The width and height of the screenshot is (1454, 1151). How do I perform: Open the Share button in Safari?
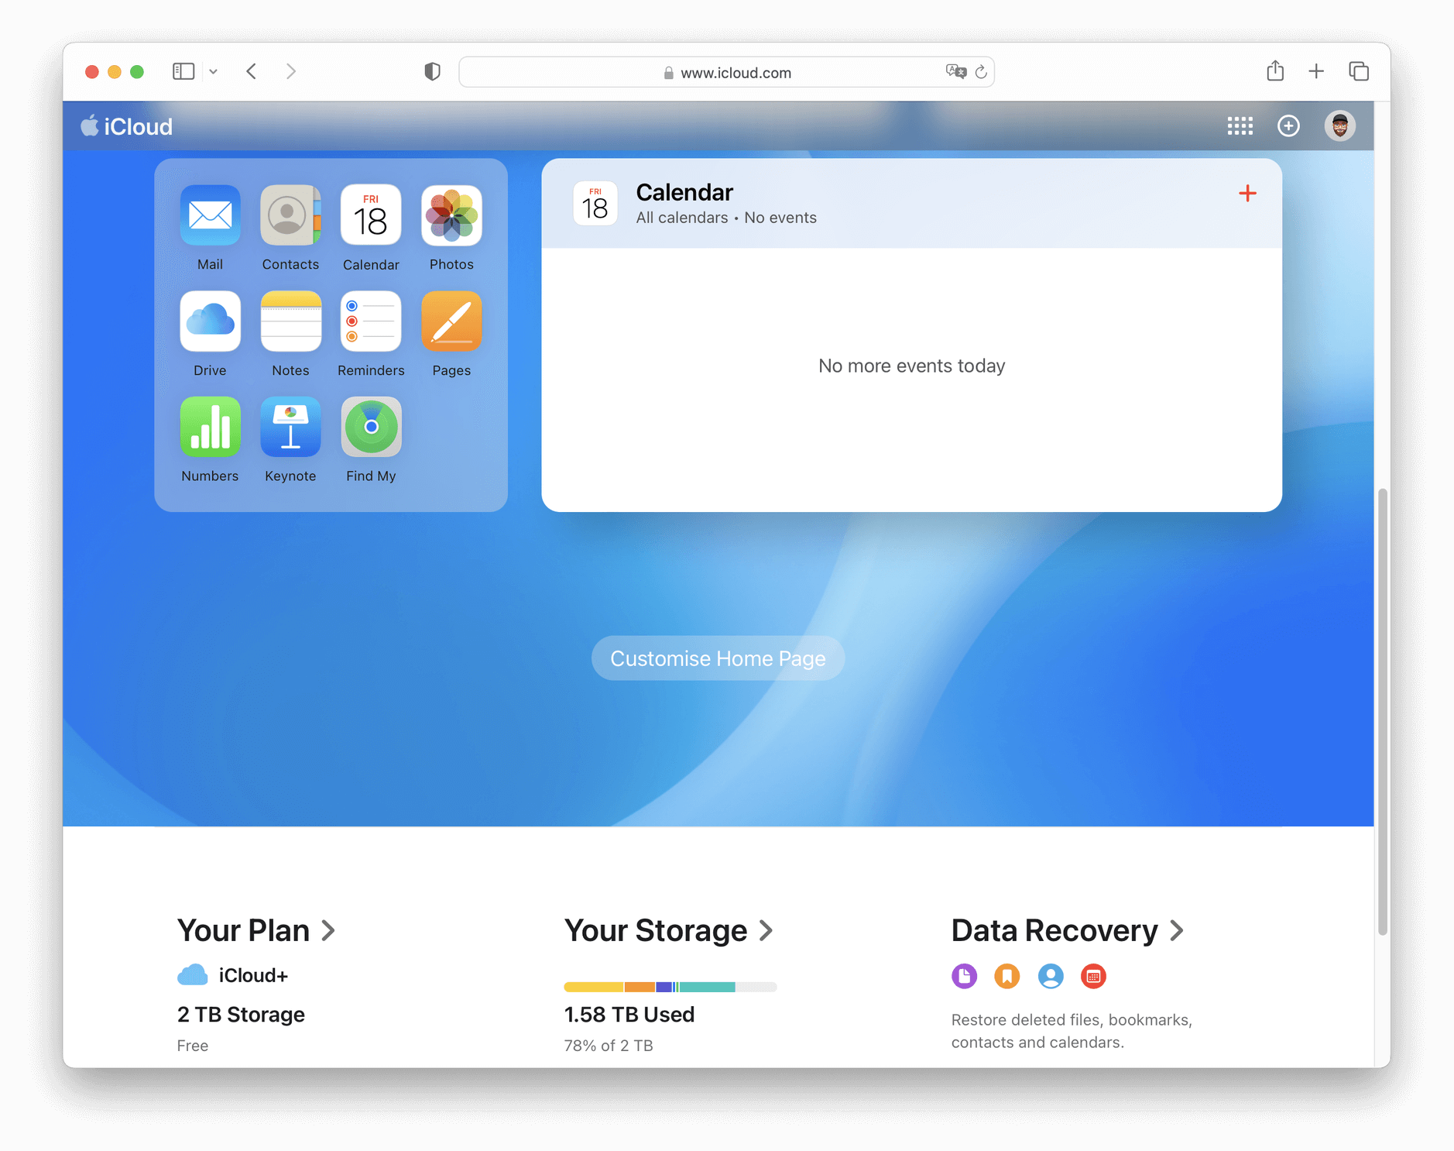1275,71
